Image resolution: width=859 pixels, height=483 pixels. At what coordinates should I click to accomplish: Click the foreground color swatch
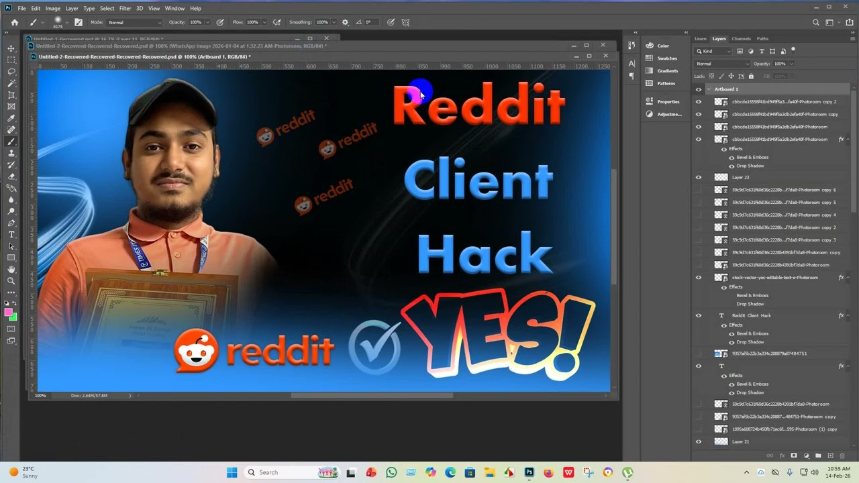click(x=9, y=312)
